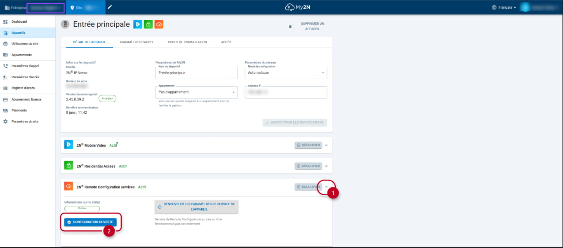Screen dimensions: 563x248
Task: Click the globe language icon
Action: coord(494,7)
